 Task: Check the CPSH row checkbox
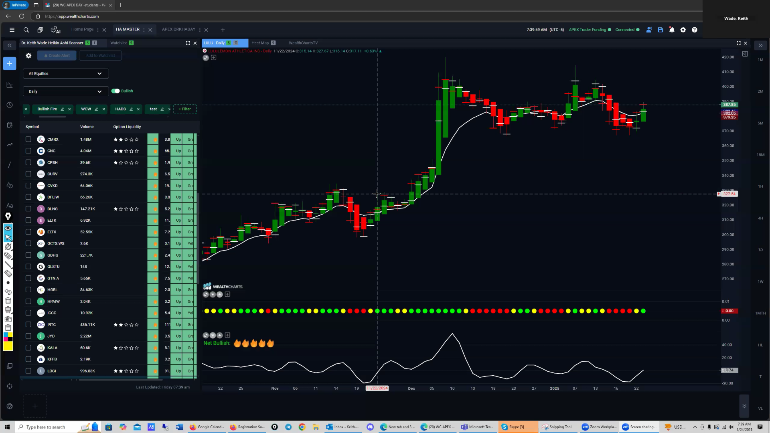click(x=28, y=162)
